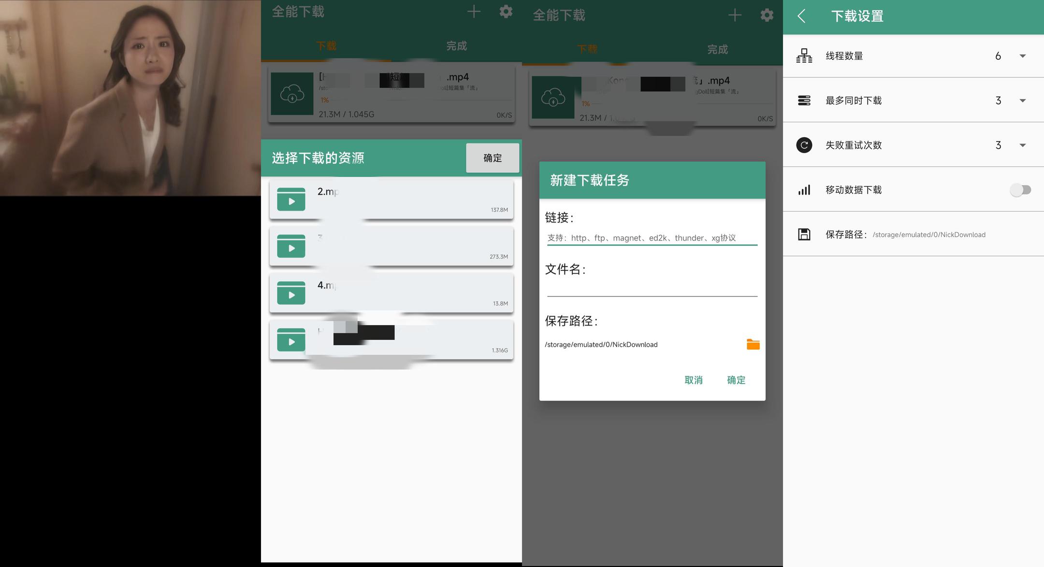Click 取消 in 新建下载任务 dialog
Viewport: 1044px width, 567px height.
693,380
